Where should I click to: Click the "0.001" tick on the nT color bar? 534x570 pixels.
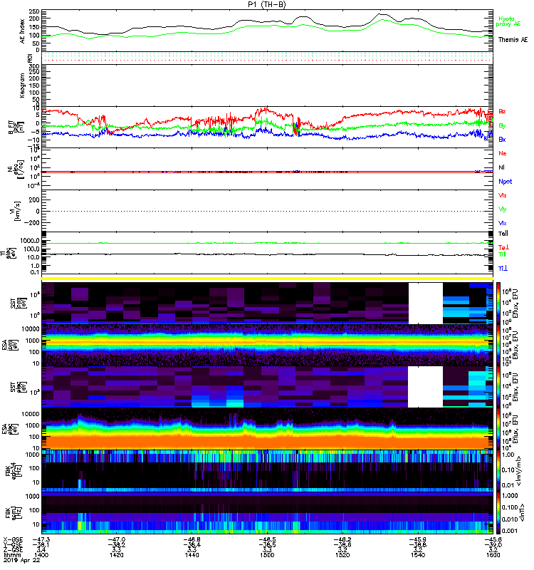point(509,531)
